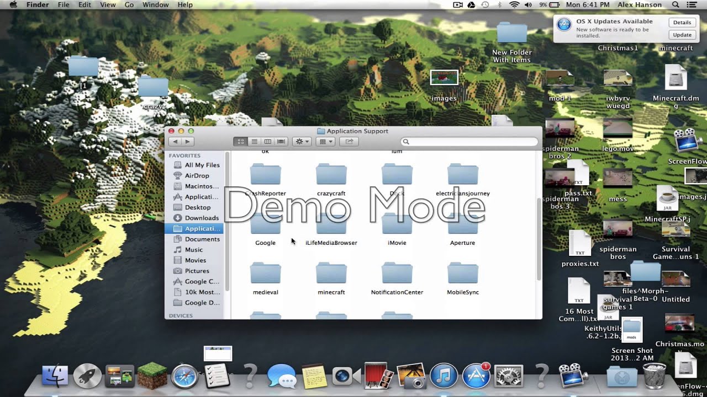Click the Finder window vertical scrollbar
Image resolution: width=707 pixels, height=397 pixels.
(539, 238)
